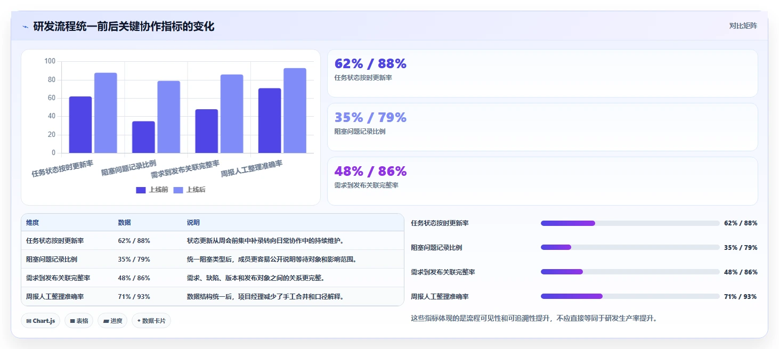Click the 对比矩阵 label in the header

743,26
